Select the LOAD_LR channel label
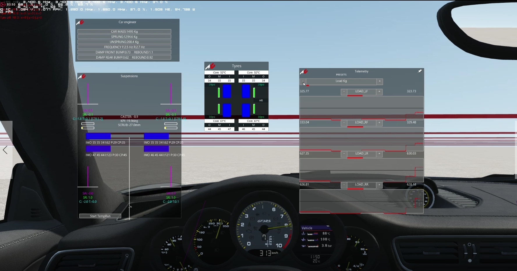The image size is (517, 271). pyautogui.click(x=362, y=154)
